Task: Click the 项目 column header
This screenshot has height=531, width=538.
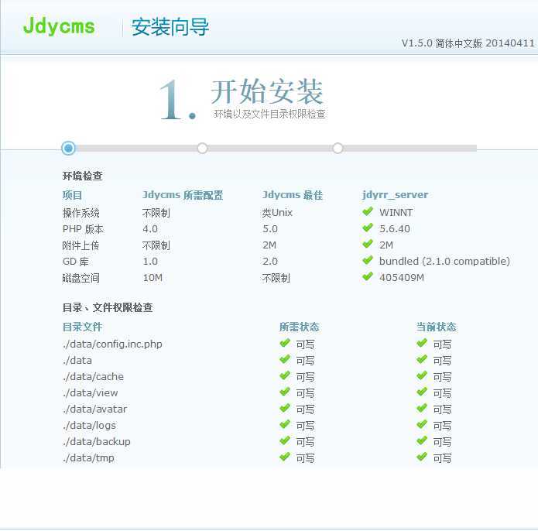Action: (72, 195)
